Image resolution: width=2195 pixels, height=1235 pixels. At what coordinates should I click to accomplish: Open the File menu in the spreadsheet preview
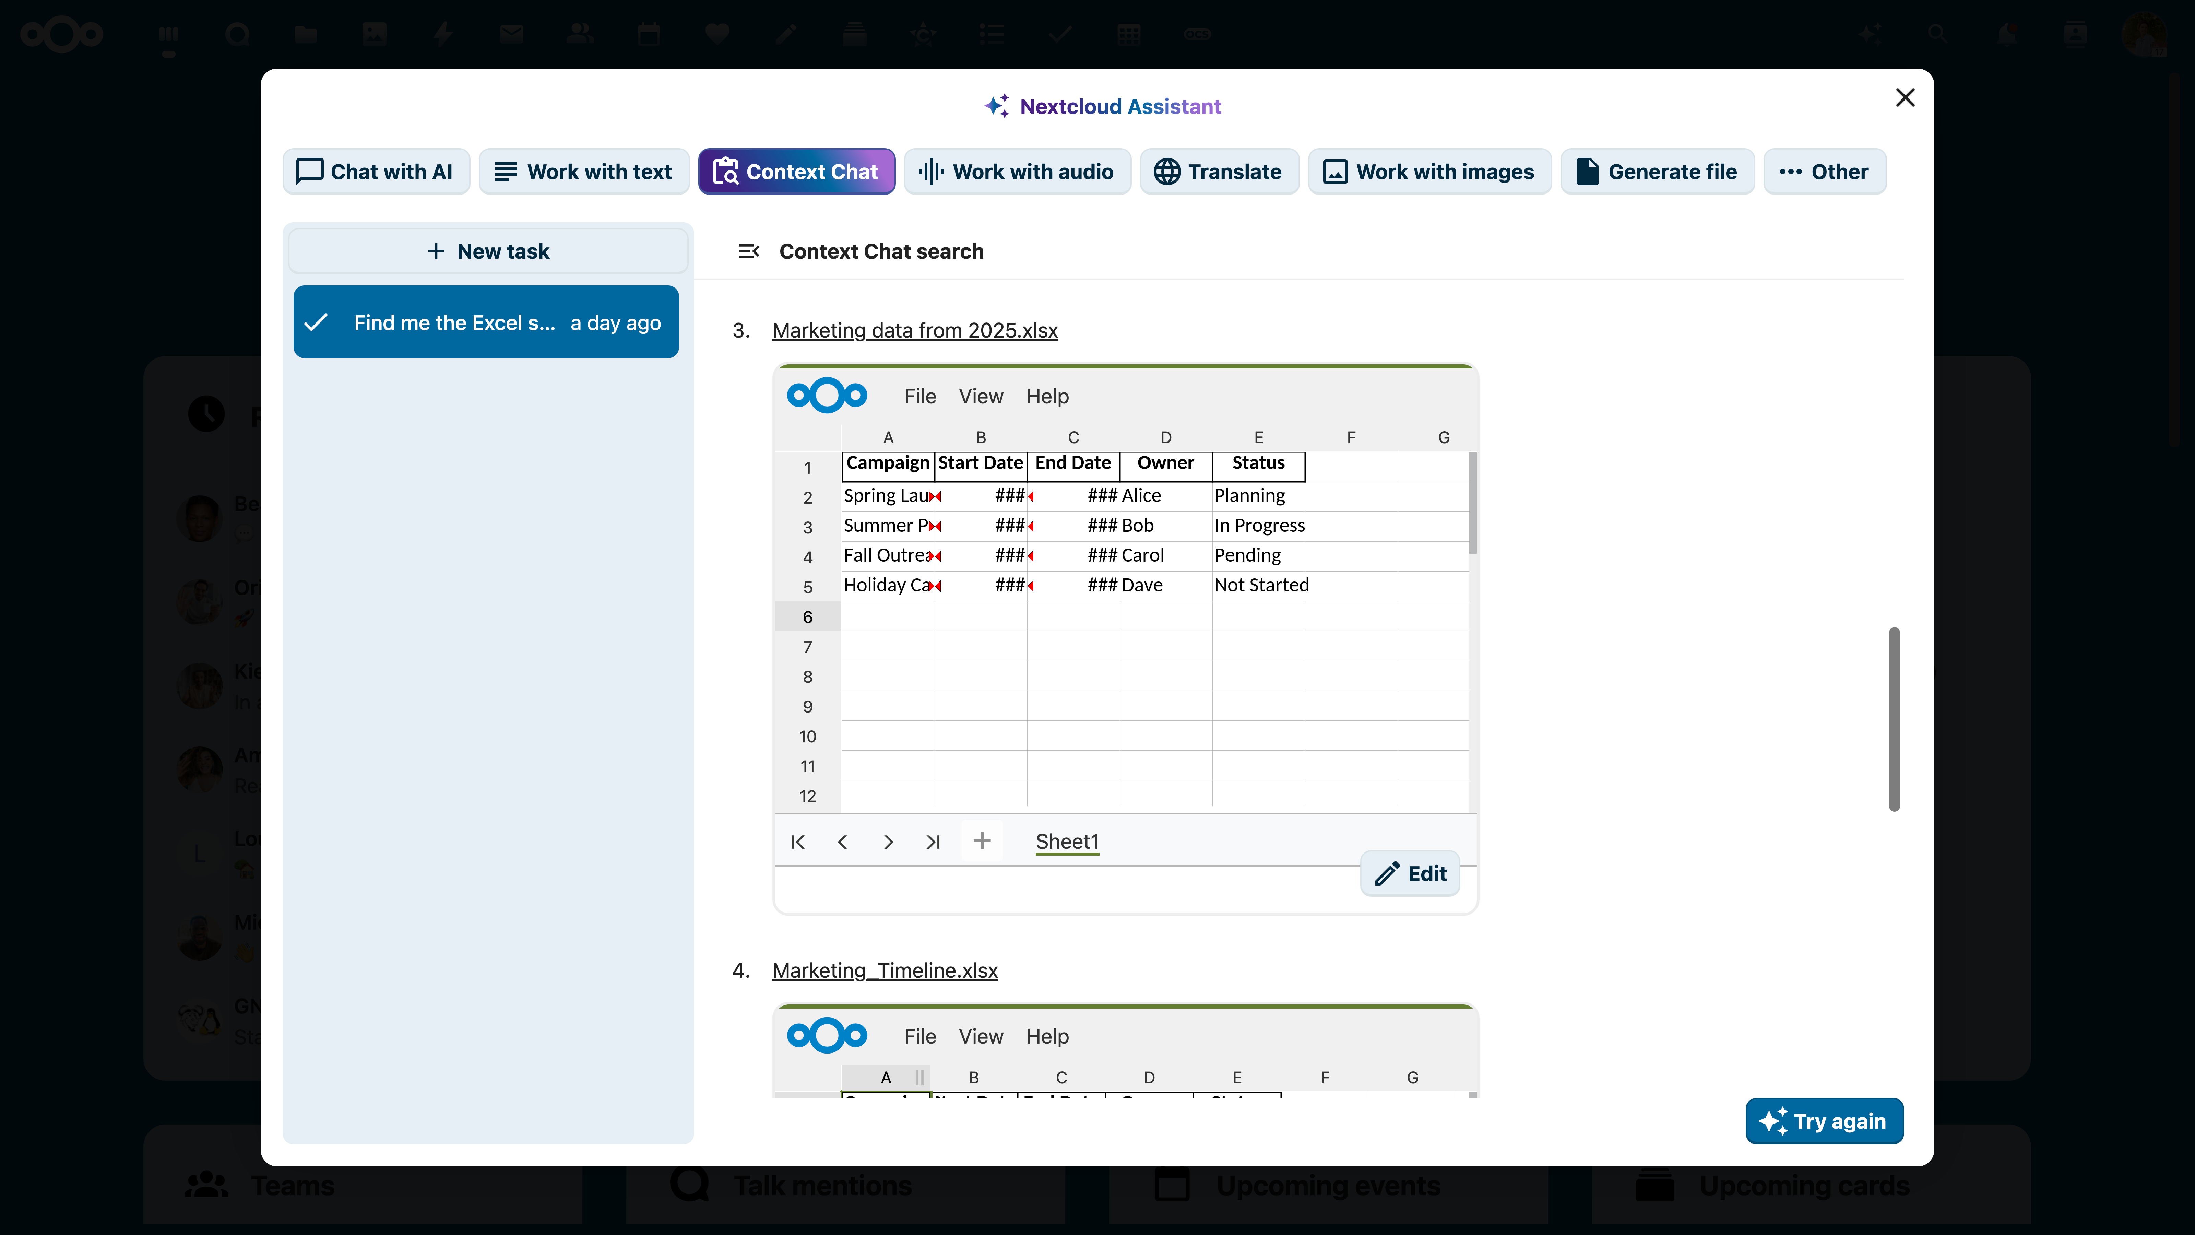pyautogui.click(x=919, y=396)
